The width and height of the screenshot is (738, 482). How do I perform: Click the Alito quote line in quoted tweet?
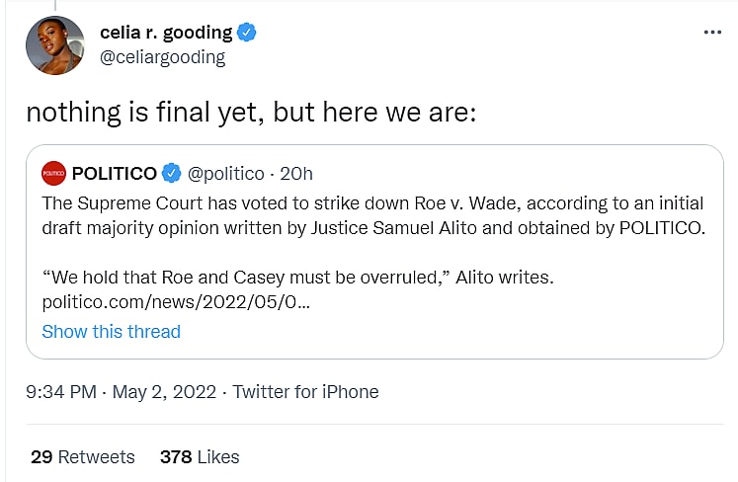pos(297,279)
